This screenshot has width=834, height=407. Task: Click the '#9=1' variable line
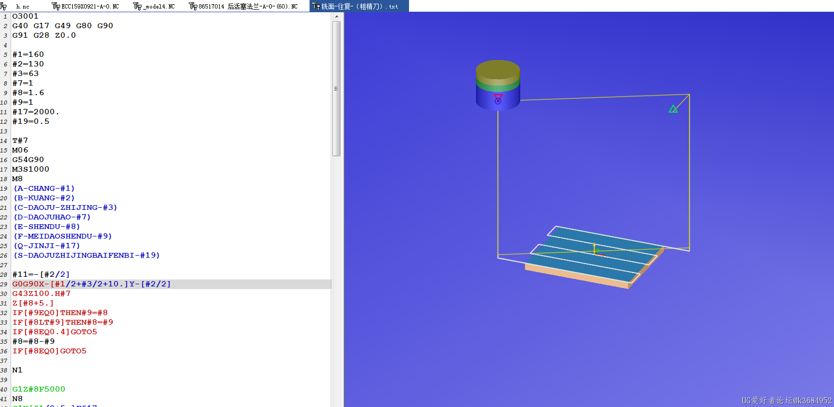[x=23, y=102]
